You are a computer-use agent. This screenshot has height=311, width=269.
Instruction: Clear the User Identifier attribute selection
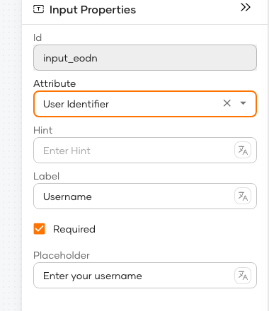coord(227,103)
